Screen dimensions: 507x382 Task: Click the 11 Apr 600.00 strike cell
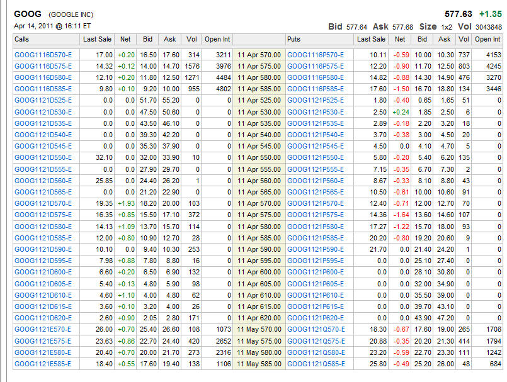[x=259, y=271]
